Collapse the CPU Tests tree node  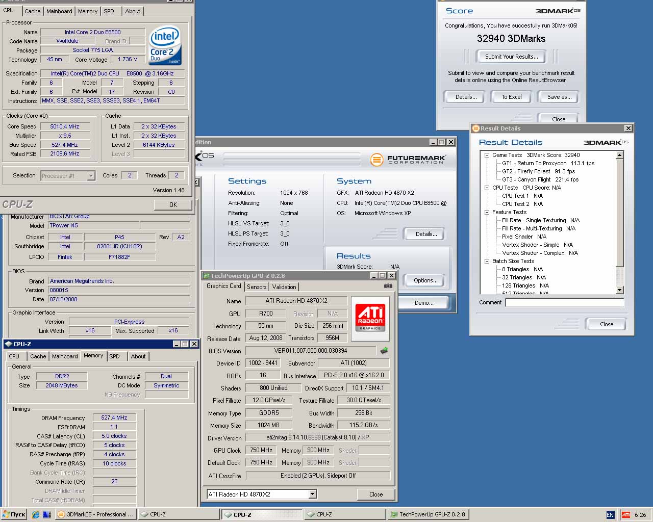tap(487, 188)
